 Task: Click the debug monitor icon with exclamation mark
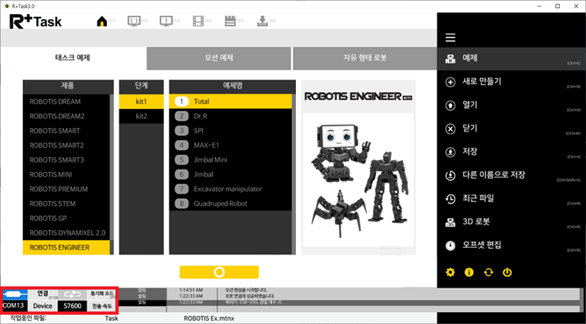(x=167, y=20)
